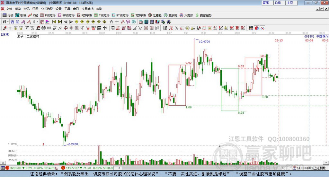Select the first yellow diamond arrow icon
This screenshot has width=329, height=177.
tap(76, 22)
